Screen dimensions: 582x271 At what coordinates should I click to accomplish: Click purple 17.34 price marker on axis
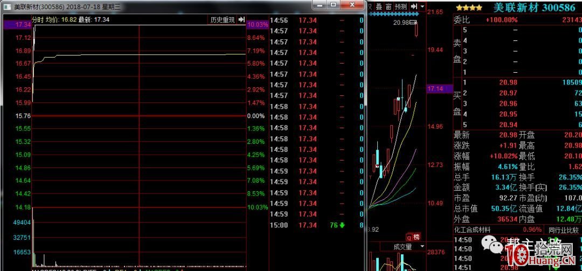pyautogui.click(x=17, y=25)
